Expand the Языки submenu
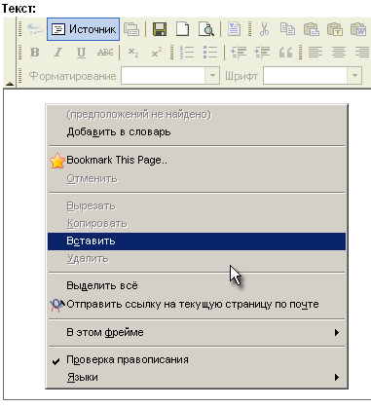 point(197,378)
